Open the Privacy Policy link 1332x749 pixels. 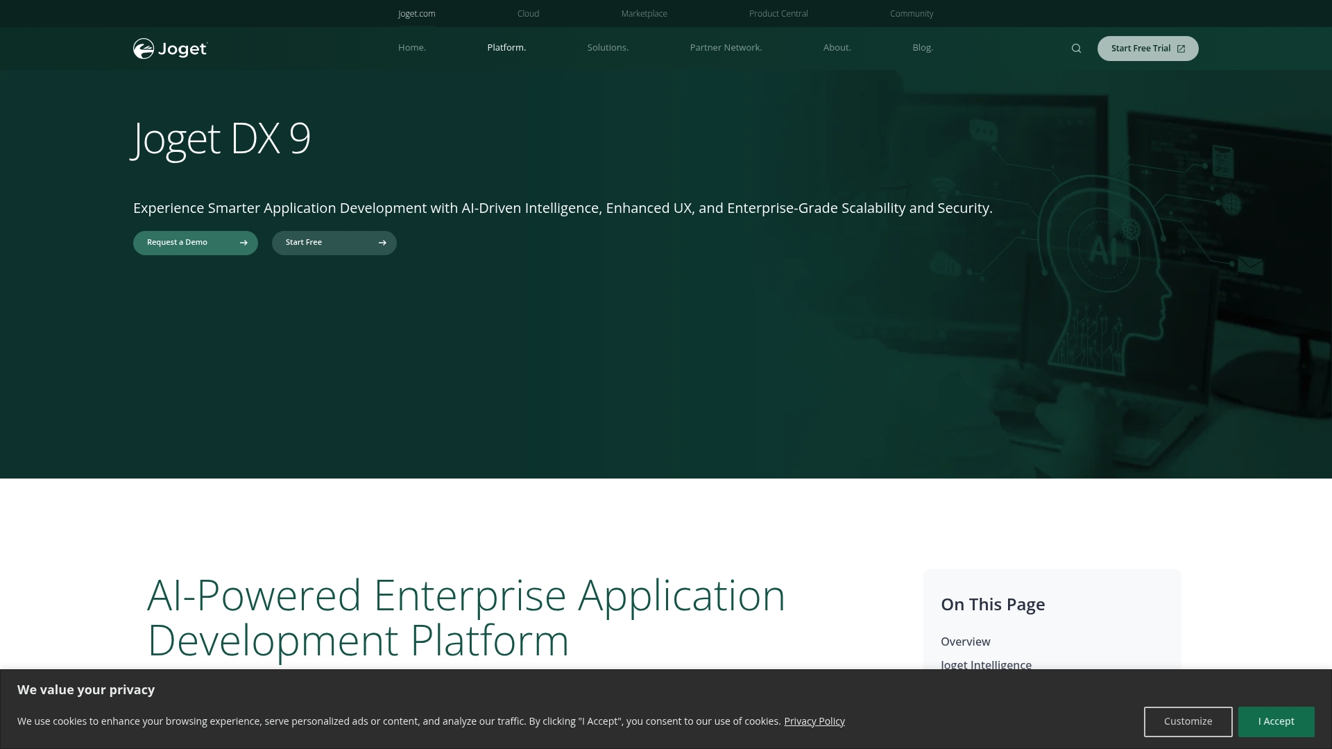(814, 721)
